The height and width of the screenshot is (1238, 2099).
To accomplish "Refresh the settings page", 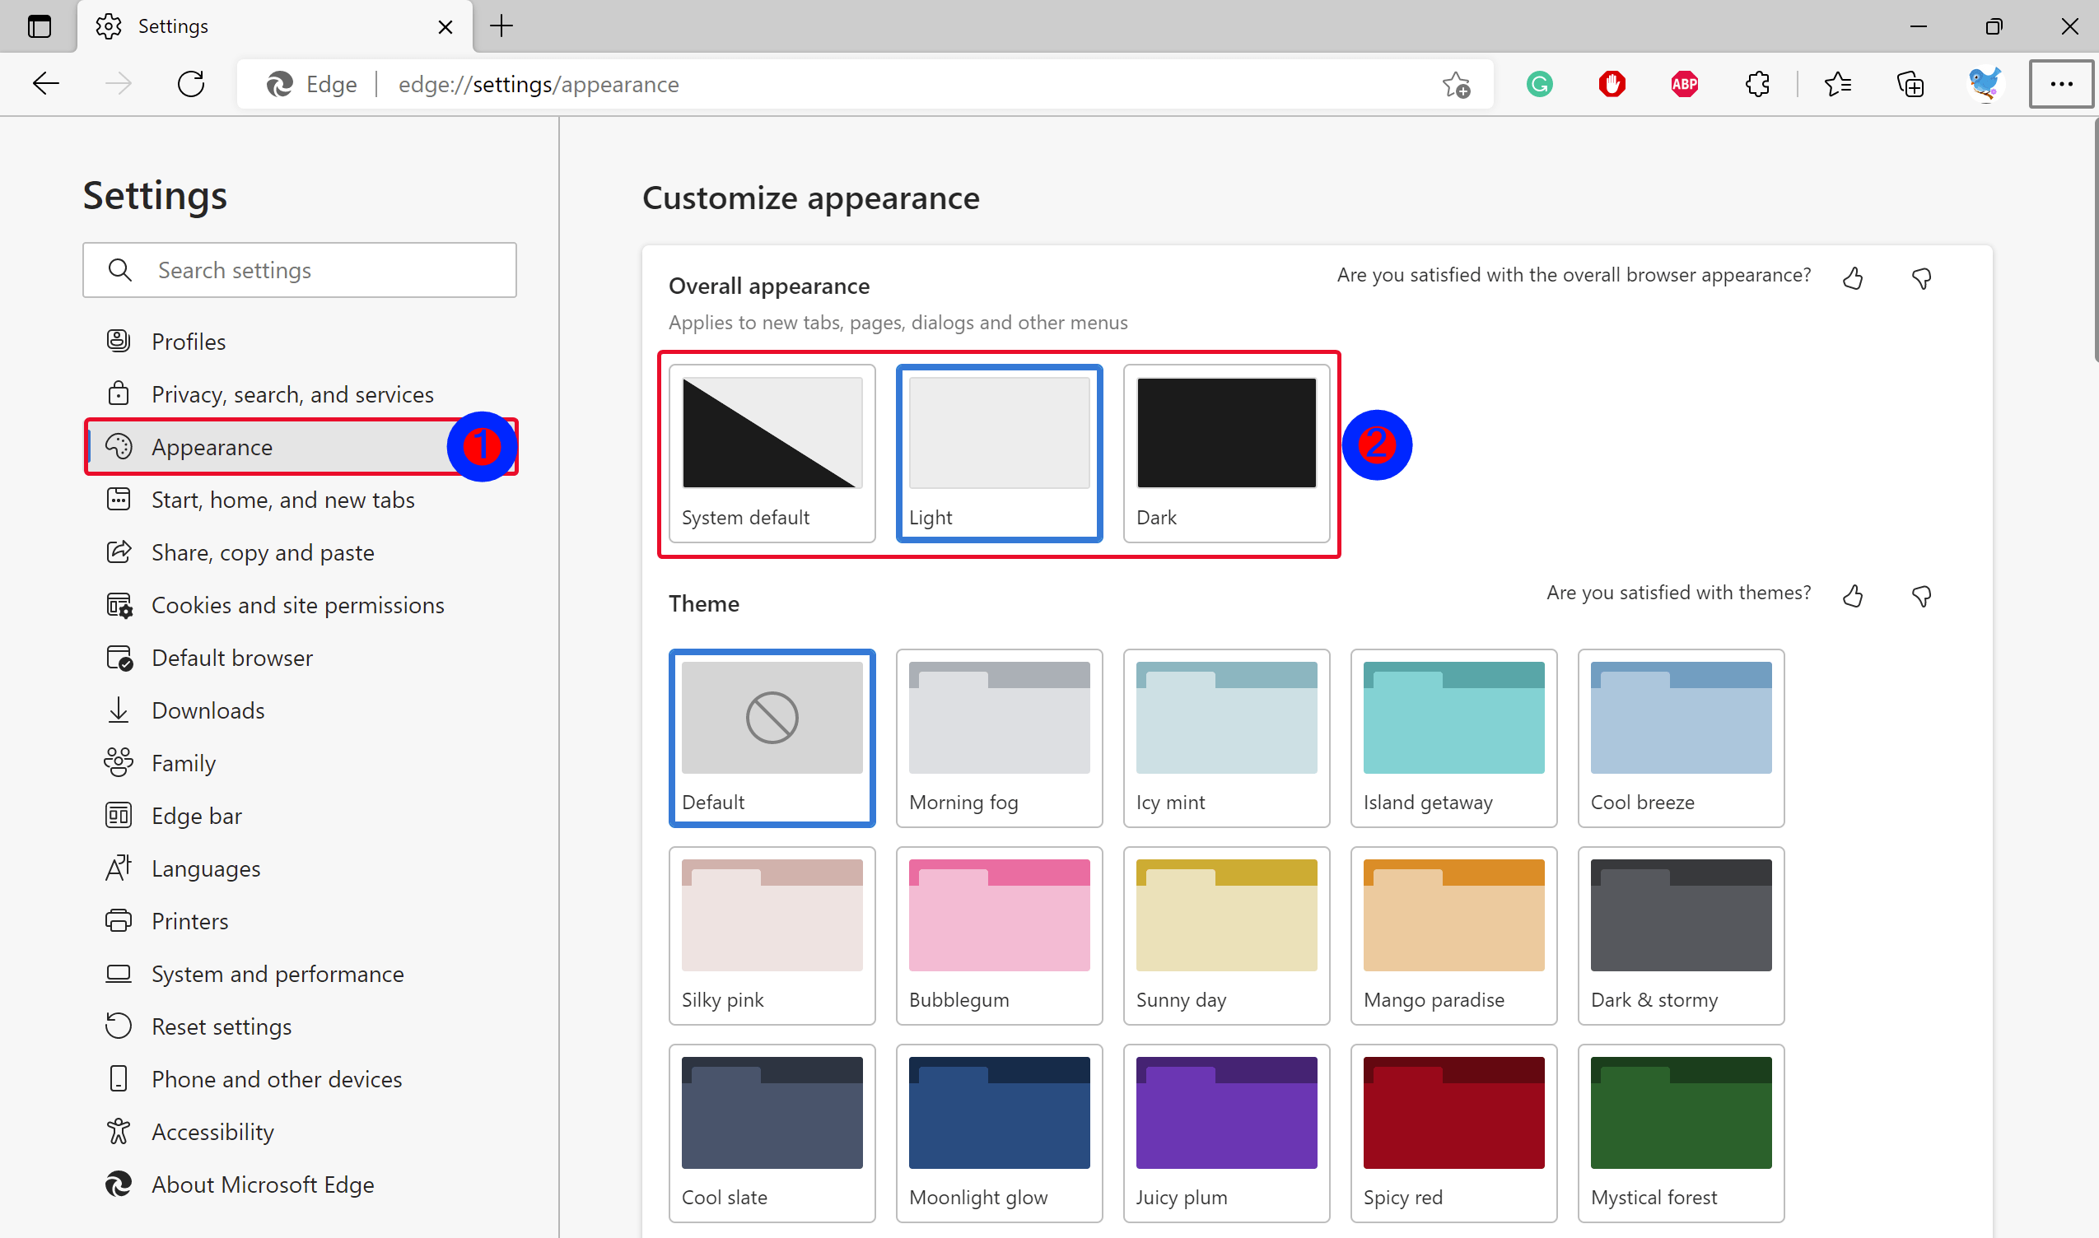I will click(x=191, y=84).
